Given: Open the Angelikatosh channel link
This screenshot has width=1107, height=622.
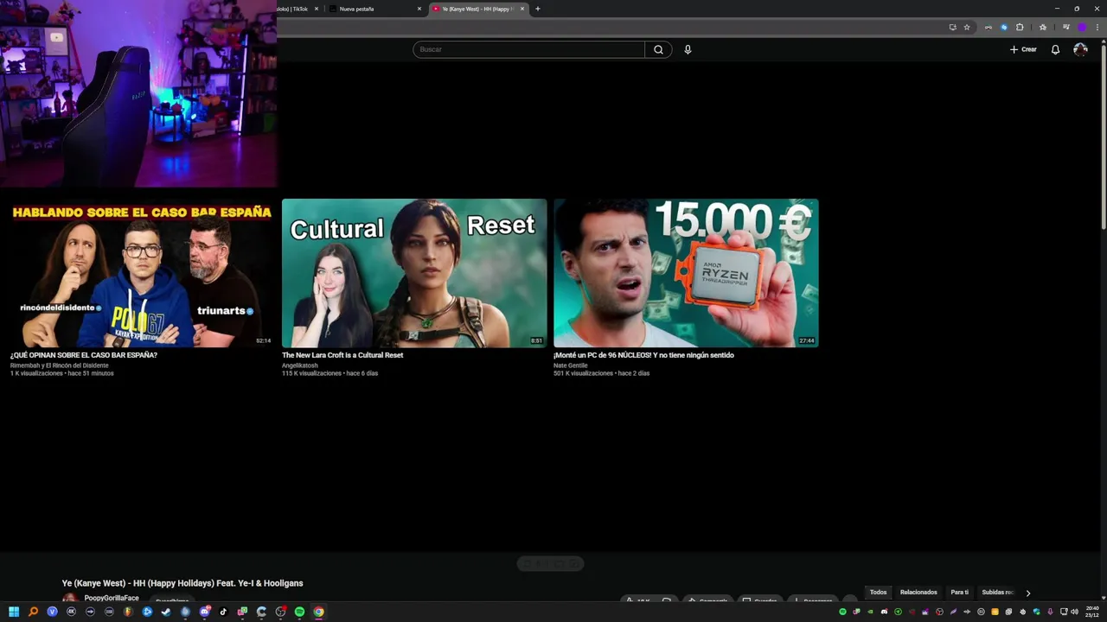Looking at the screenshot, I should click(x=300, y=365).
